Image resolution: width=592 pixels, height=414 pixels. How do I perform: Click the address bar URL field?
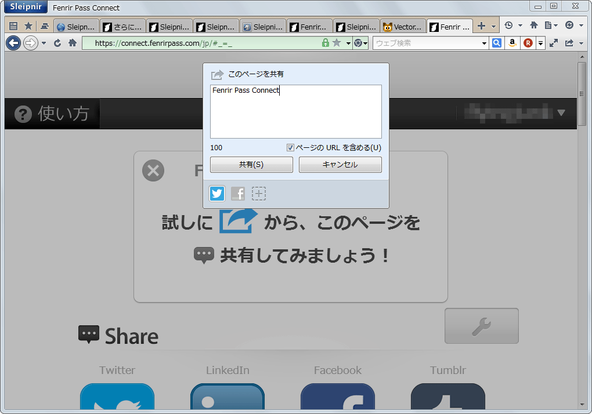202,43
